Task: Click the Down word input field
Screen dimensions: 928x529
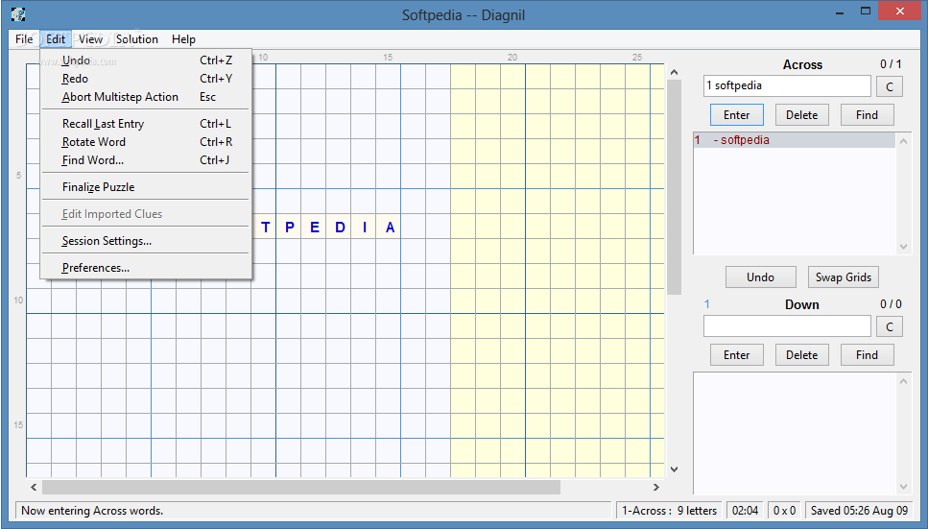Action: click(787, 326)
